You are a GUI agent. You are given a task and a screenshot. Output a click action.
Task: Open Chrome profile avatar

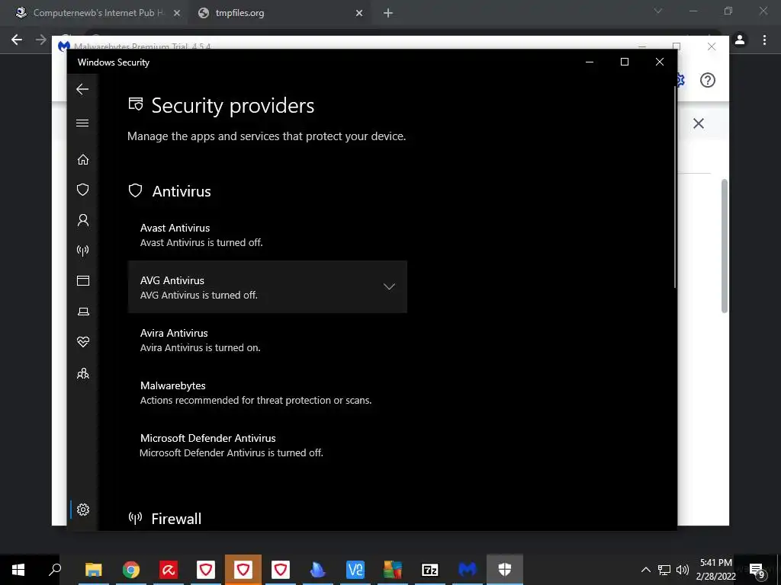click(x=740, y=40)
